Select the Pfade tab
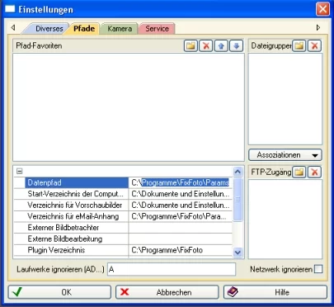Image resolution: width=334 pixels, height=307 pixels. click(84, 29)
